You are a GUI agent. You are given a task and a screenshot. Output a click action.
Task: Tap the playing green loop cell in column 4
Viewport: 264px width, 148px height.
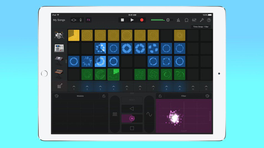pyautogui.click(x=113, y=75)
